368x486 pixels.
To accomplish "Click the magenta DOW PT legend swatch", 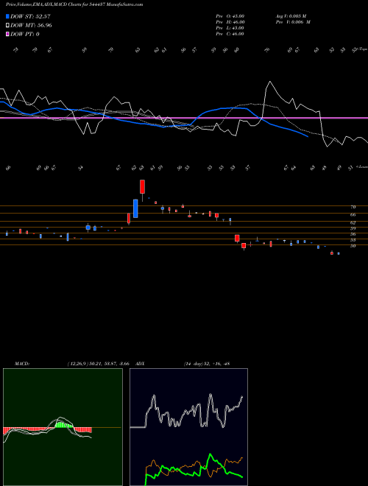I will [x=7, y=34].
